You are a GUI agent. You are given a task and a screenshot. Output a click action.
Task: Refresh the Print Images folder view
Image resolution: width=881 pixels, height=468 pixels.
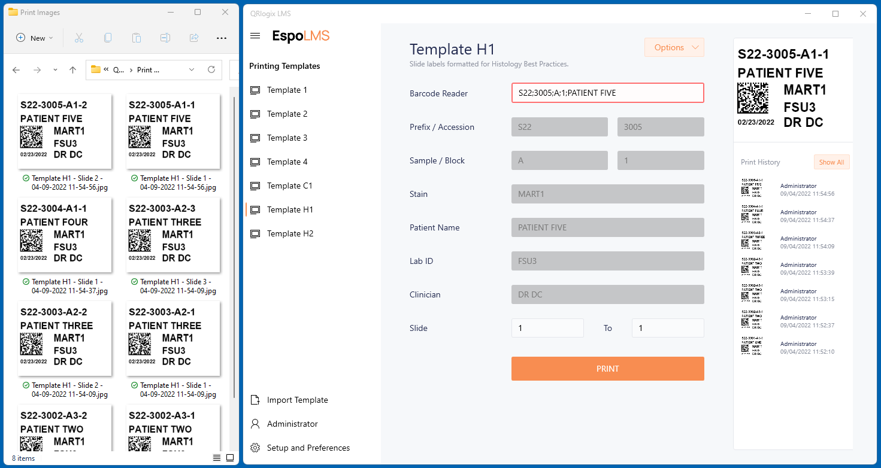211,69
